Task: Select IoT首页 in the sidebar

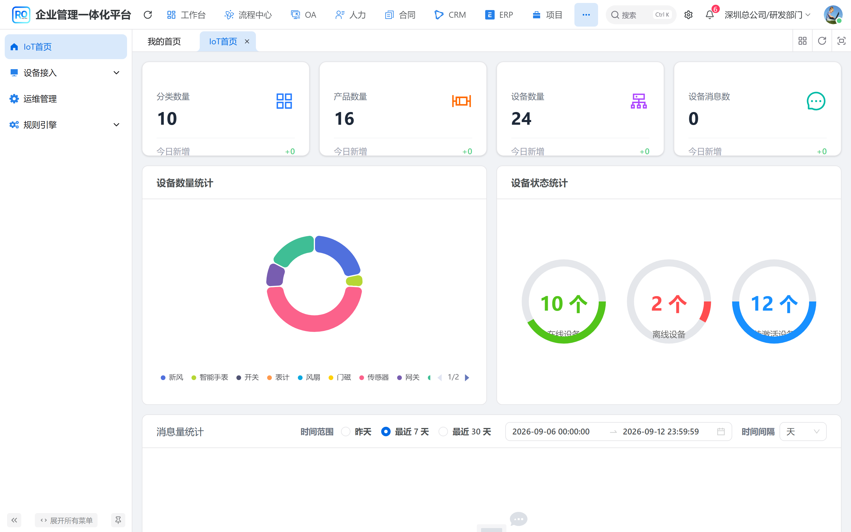Action: 66,47
